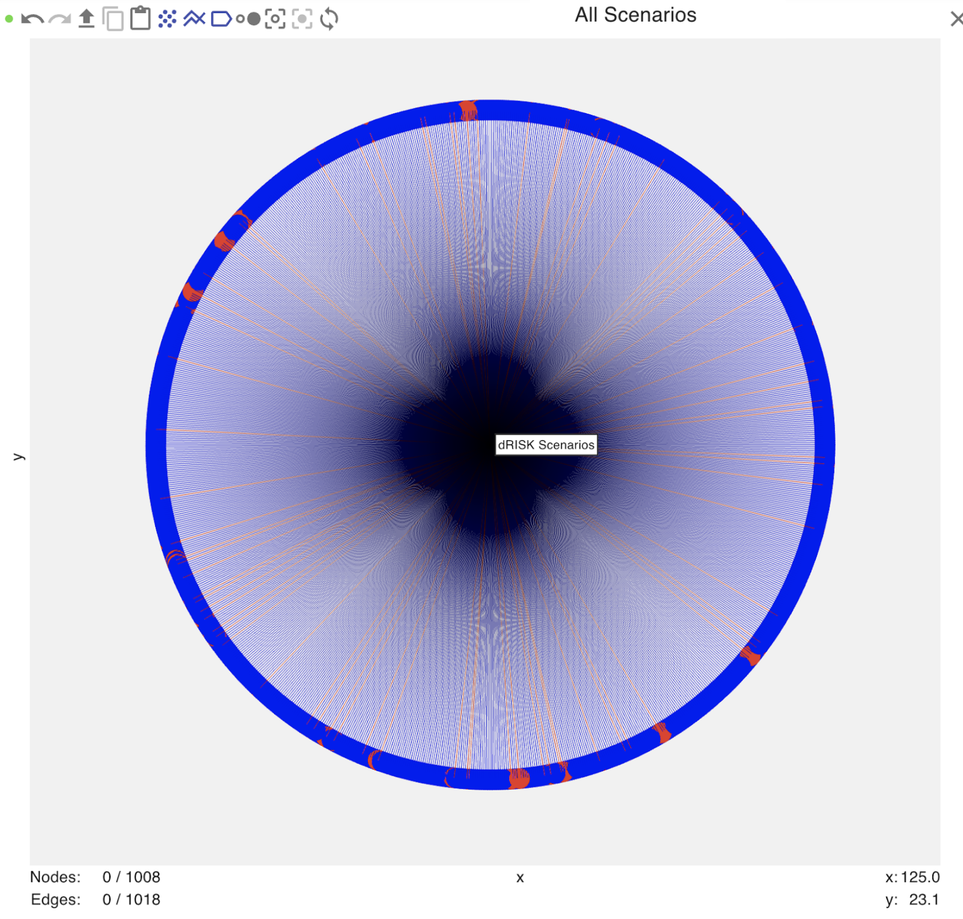Click the dRISK Scenarios center label
This screenshot has width=963, height=919.
tap(546, 445)
